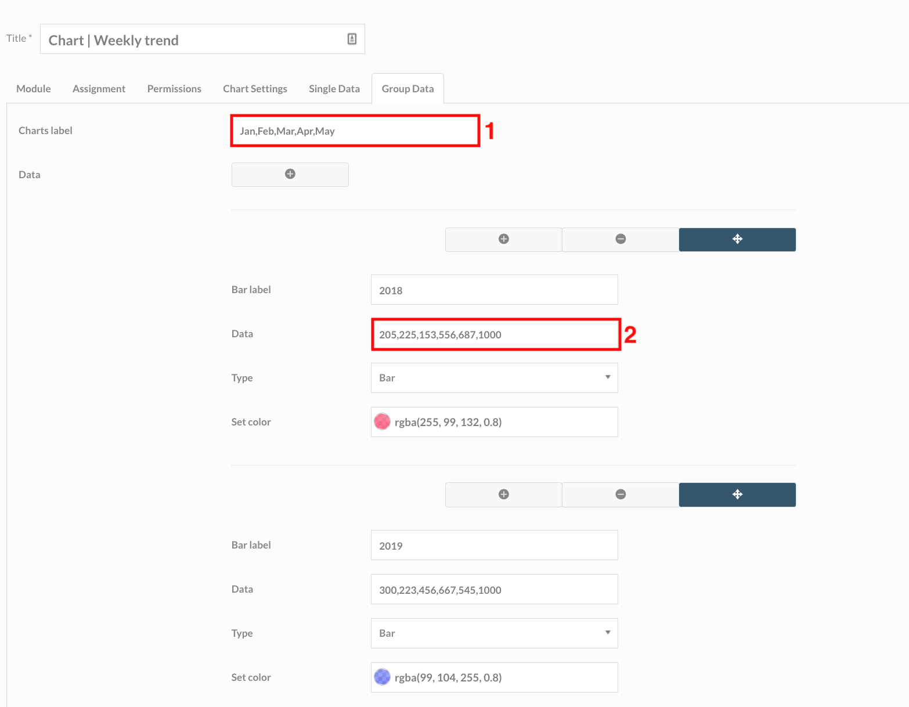Click the minus icon to remove the 2019 dataset

click(x=620, y=495)
